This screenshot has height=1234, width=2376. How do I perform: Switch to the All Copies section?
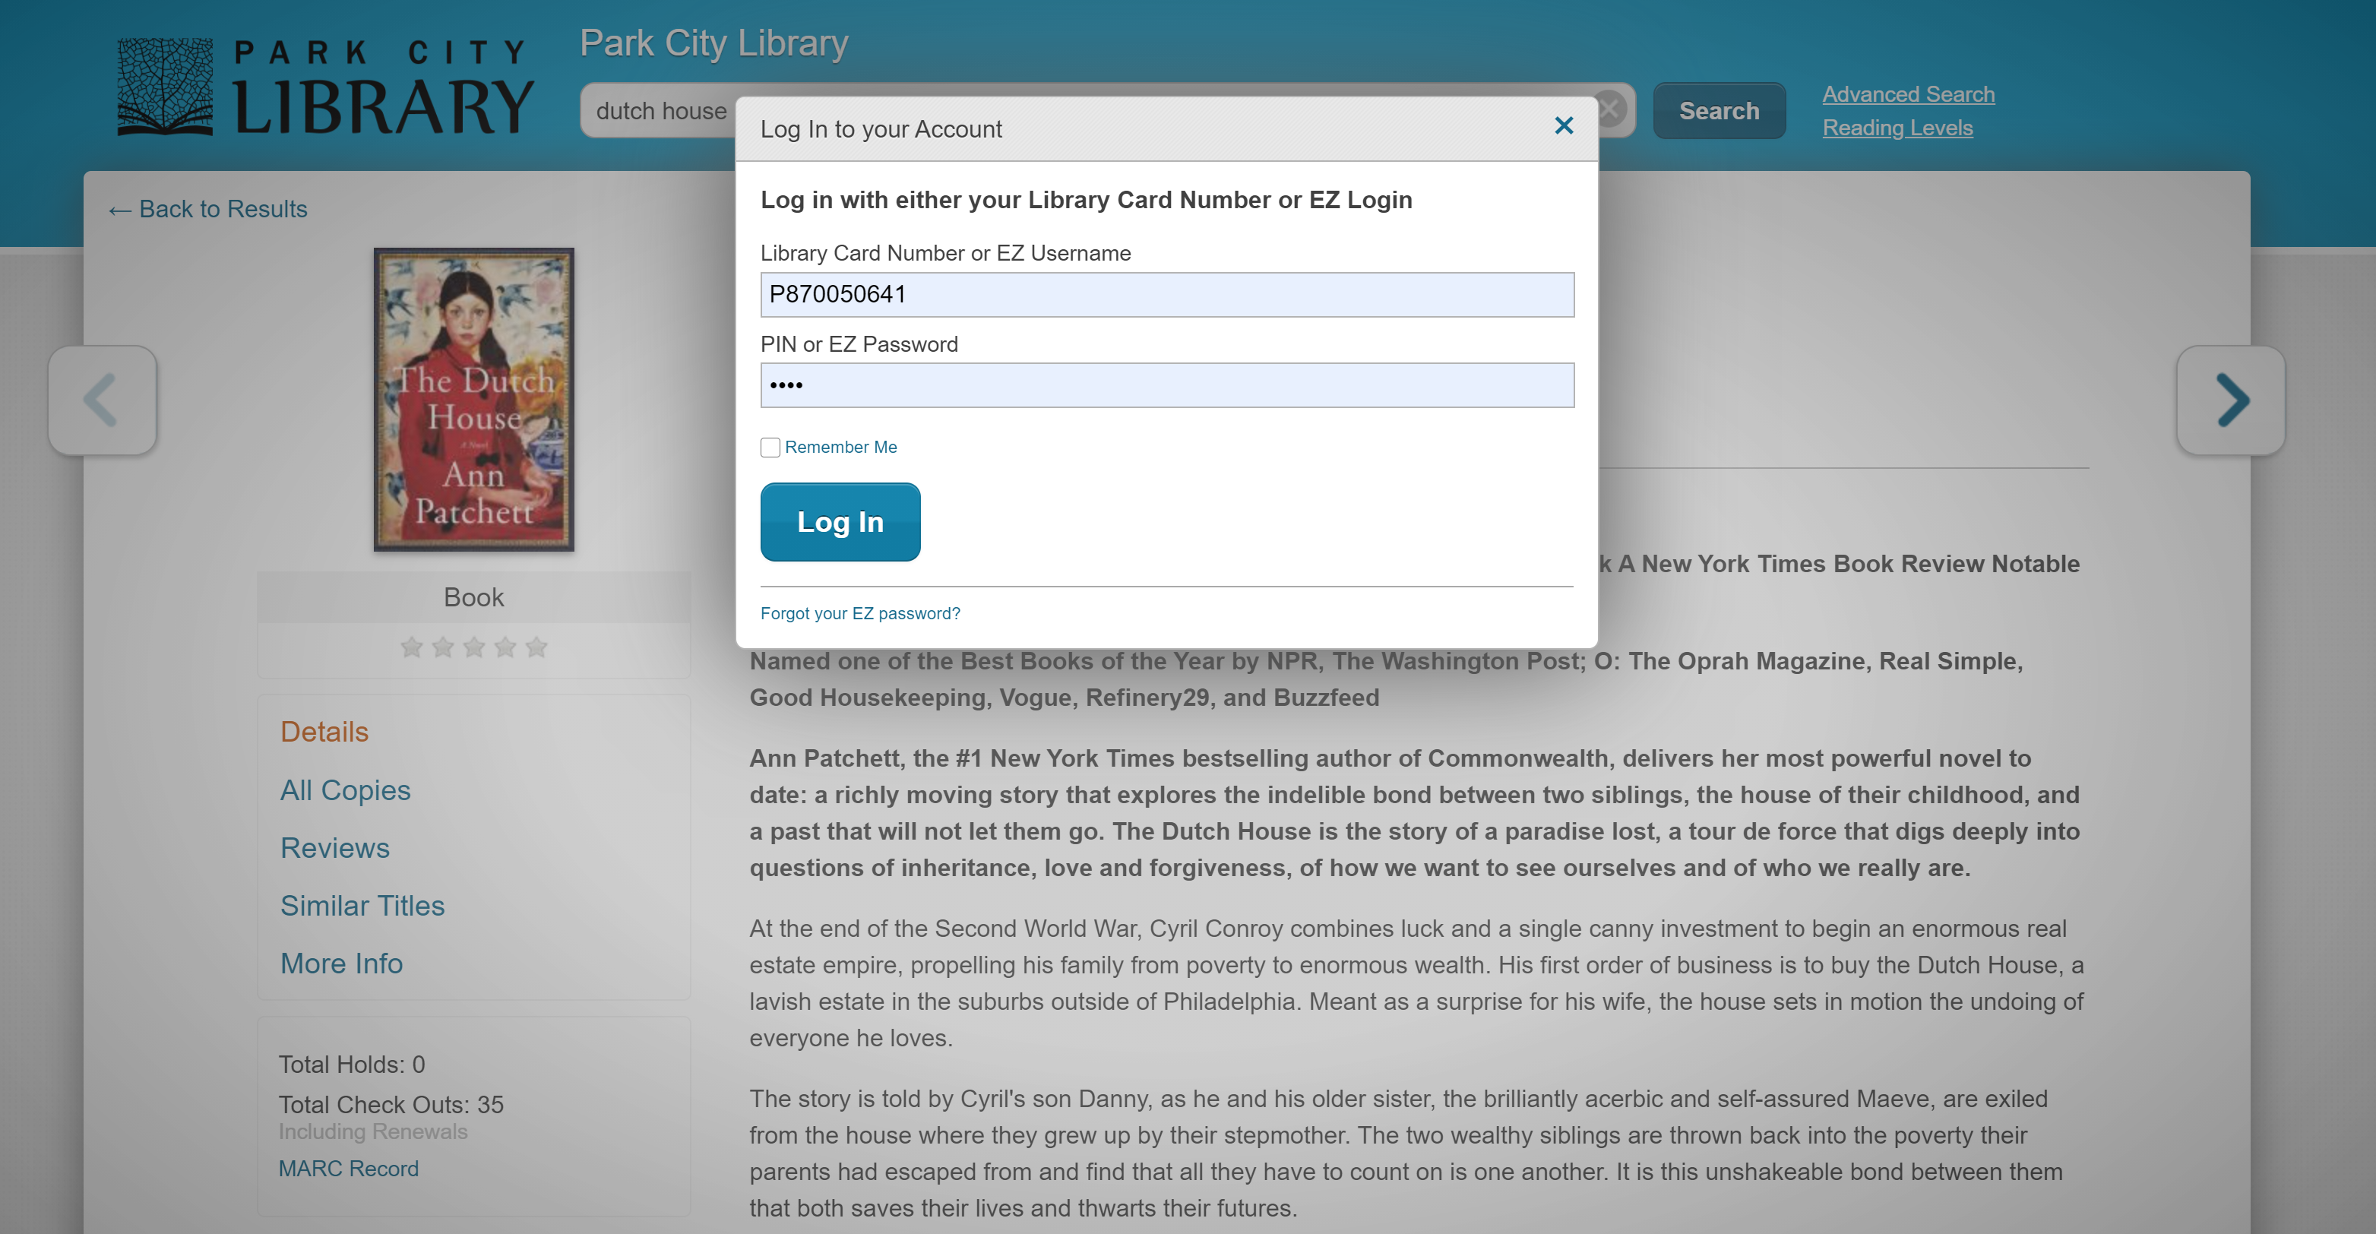345,790
